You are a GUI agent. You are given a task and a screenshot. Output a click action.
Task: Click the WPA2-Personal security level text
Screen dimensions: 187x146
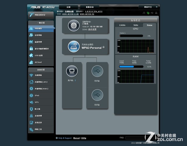pos(91,48)
